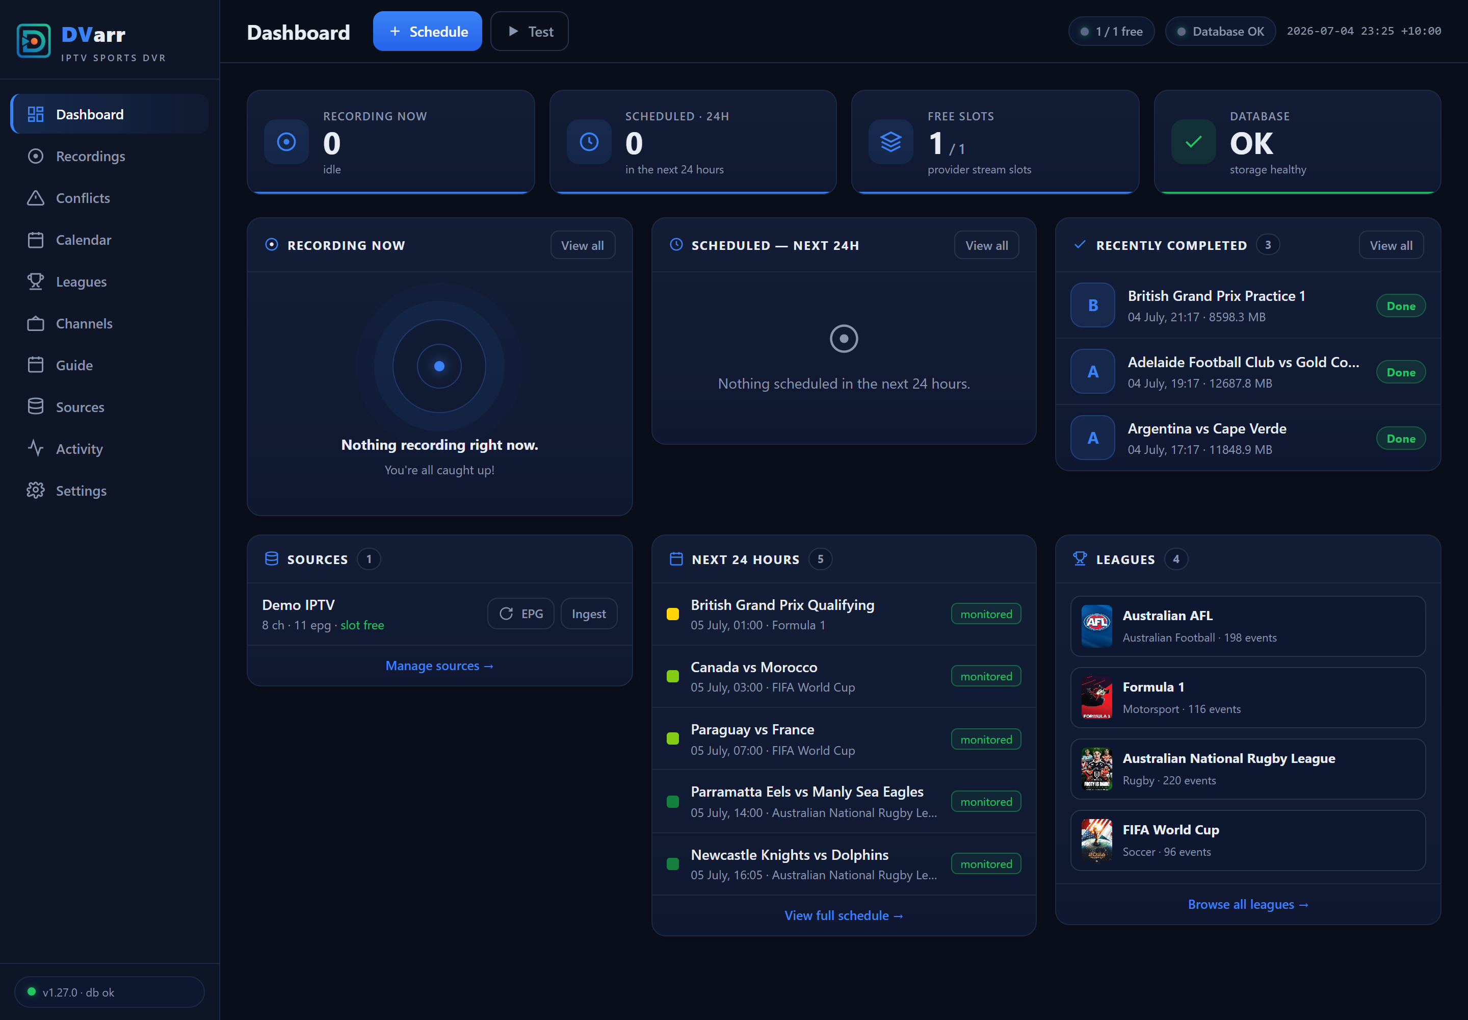This screenshot has width=1468, height=1020.
Task: Click the Formula 1 league thumbnail
Action: [x=1097, y=698]
